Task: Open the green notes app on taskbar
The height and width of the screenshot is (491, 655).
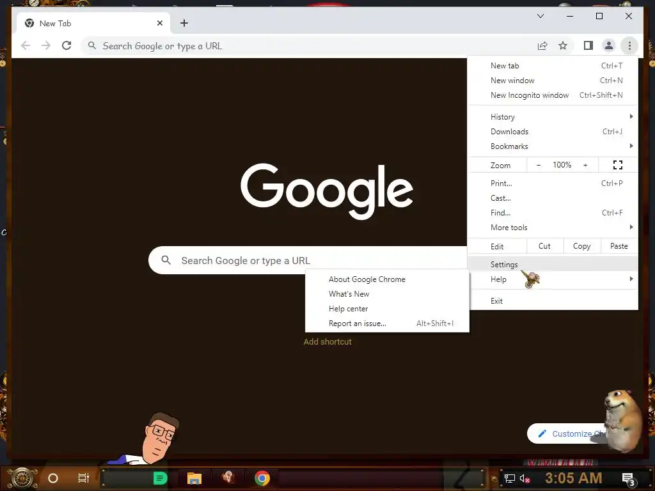Action: pos(160,478)
